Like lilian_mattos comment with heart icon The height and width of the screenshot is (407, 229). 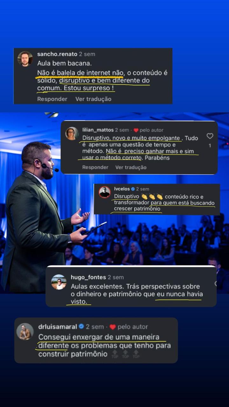[210, 136]
